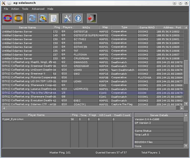The height and width of the screenshot is (158, 190).
Task: Sort the list by Server Name header
Action: click(27, 27)
